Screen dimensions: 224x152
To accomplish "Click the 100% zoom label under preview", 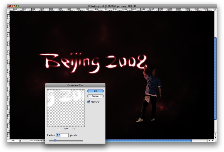I will tap(66, 129).
